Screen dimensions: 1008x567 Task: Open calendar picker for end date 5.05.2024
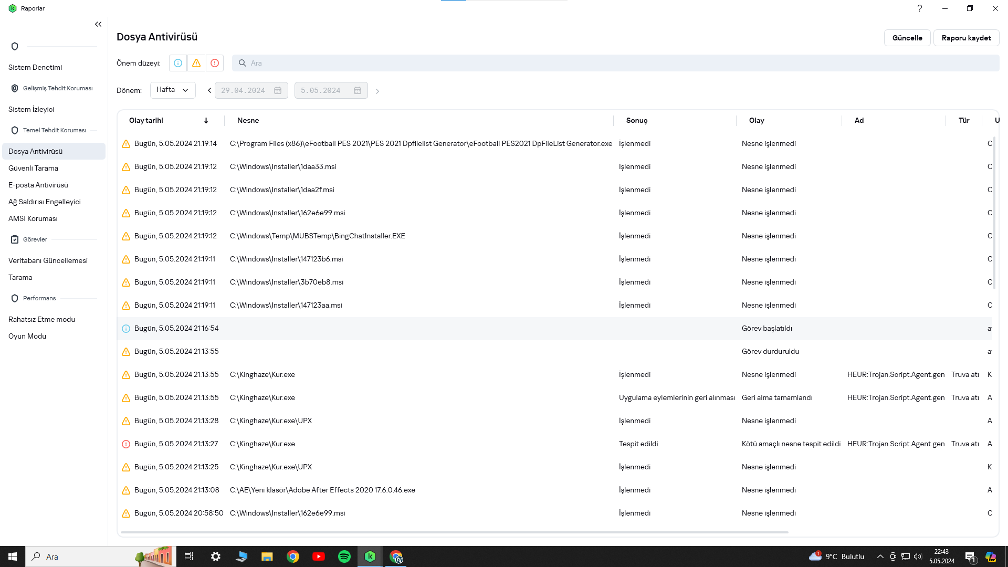pyautogui.click(x=358, y=90)
